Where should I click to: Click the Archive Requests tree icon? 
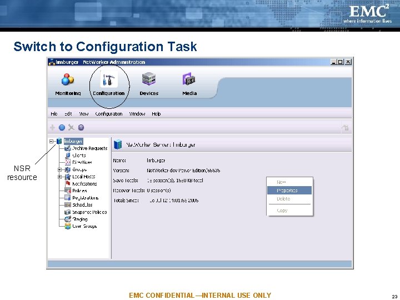[68, 148]
